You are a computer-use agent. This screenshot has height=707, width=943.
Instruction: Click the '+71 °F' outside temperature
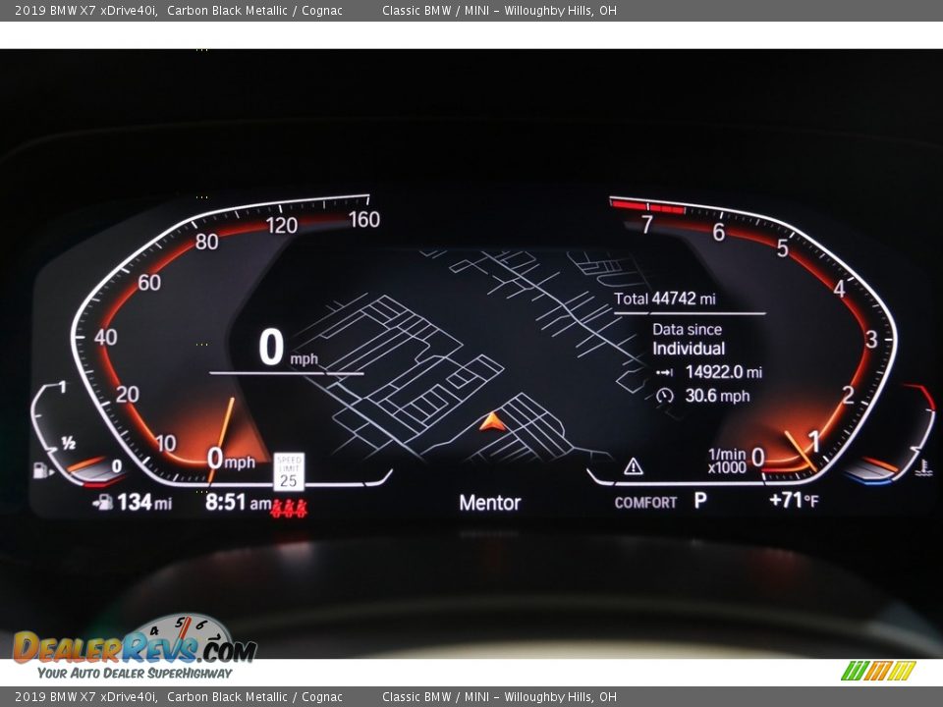794,500
